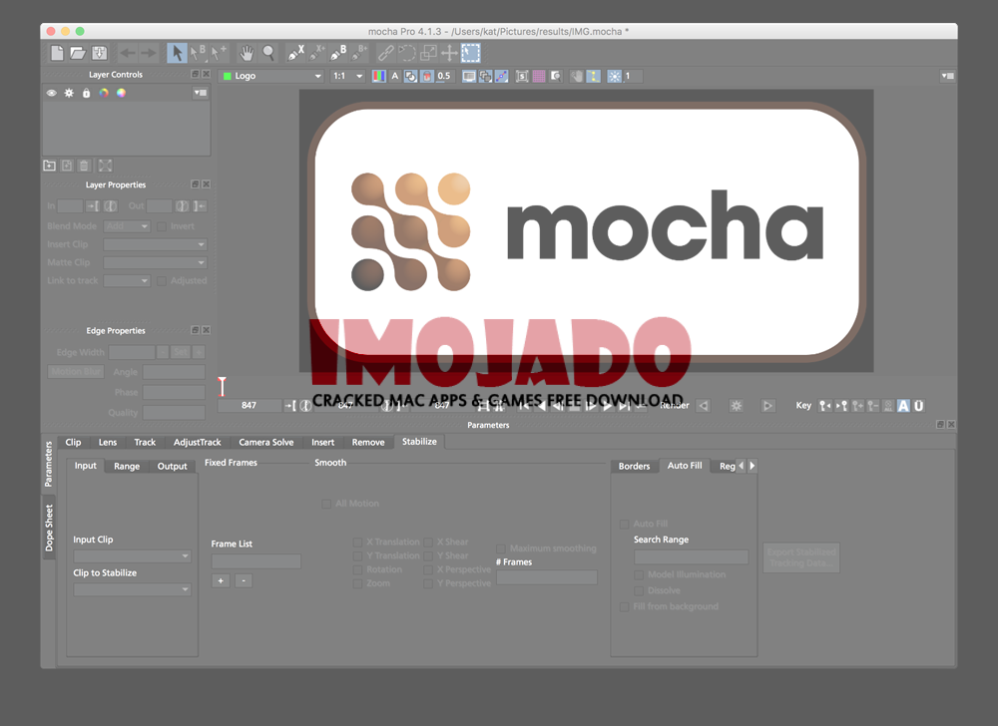
Task: Switch to the Stabilize tab
Action: (x=419, y=441)
